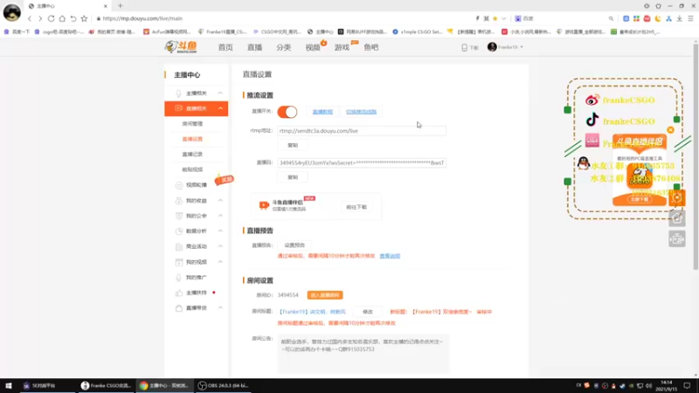Select 房间管理 in the sidebar

pyautogui.click(x=192, y=124)
